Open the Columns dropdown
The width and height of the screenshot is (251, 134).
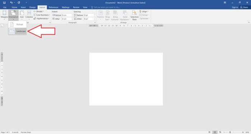coord(29,15)
